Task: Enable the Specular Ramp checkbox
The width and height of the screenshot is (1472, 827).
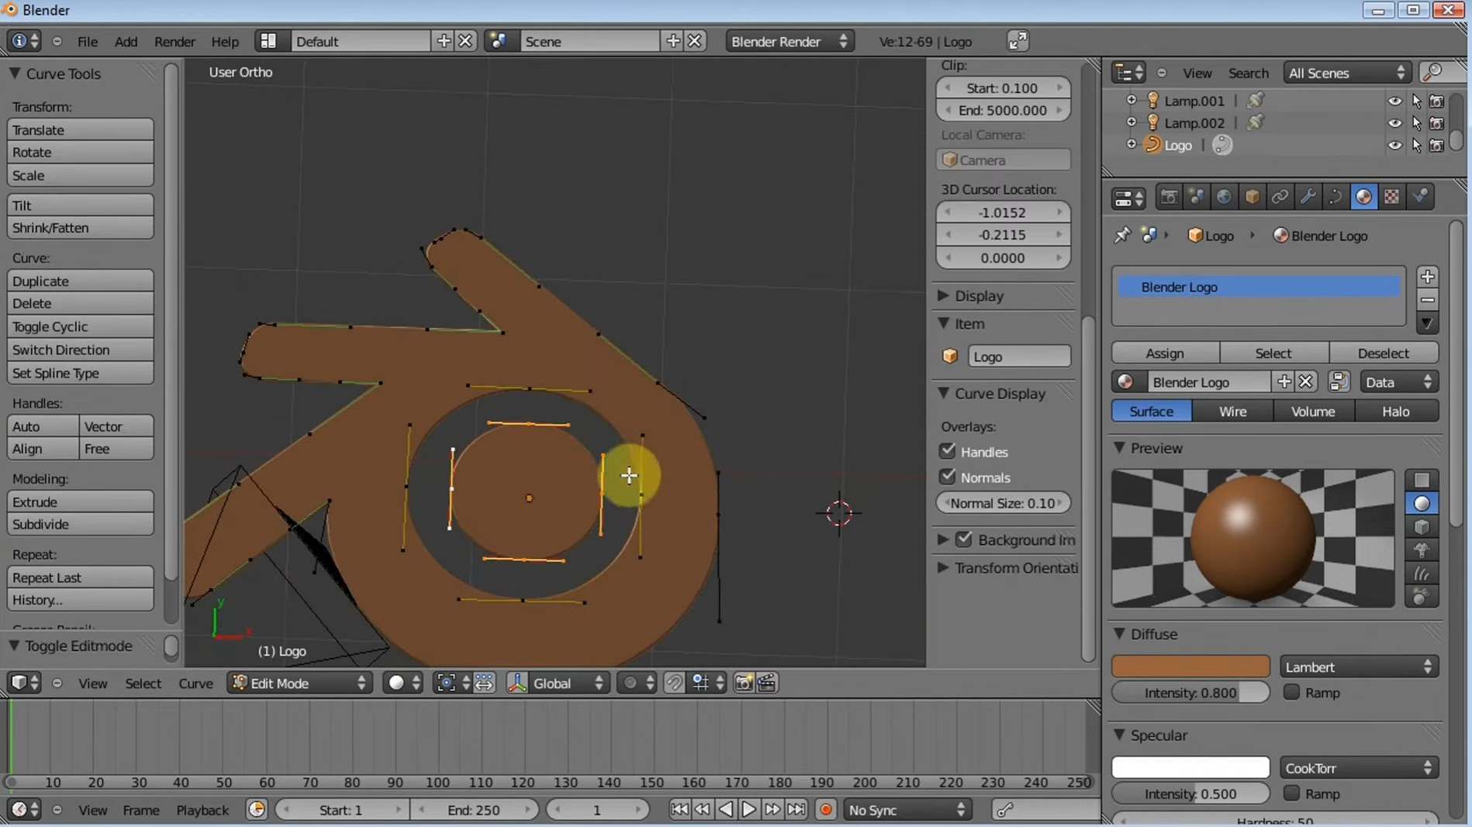Action: 1291,793
